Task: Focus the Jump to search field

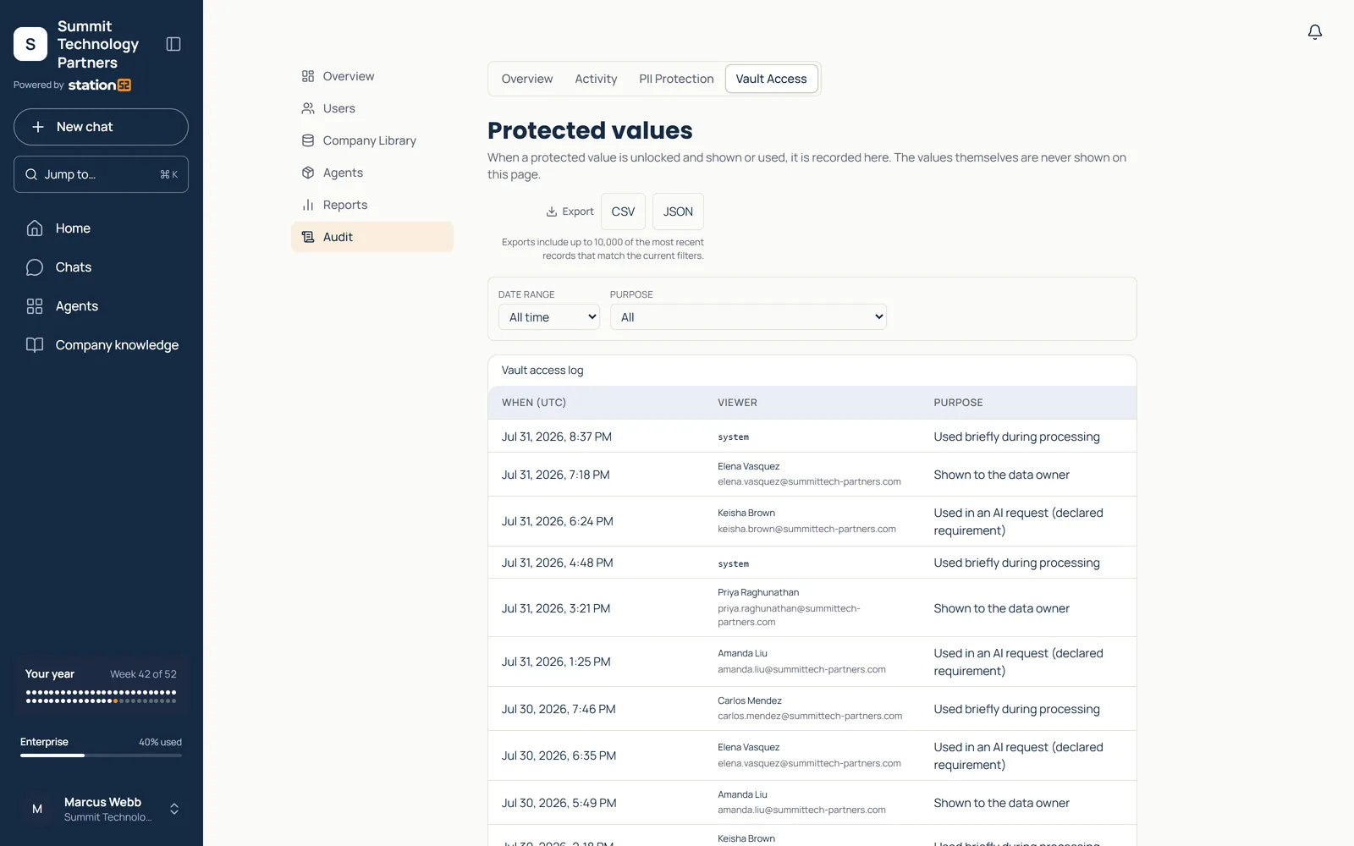Action: (x=101, y=174)
